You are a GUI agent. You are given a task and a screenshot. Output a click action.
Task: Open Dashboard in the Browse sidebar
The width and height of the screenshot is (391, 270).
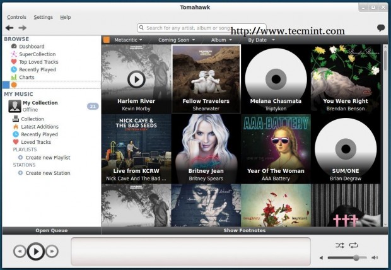[x=31, y=47]
